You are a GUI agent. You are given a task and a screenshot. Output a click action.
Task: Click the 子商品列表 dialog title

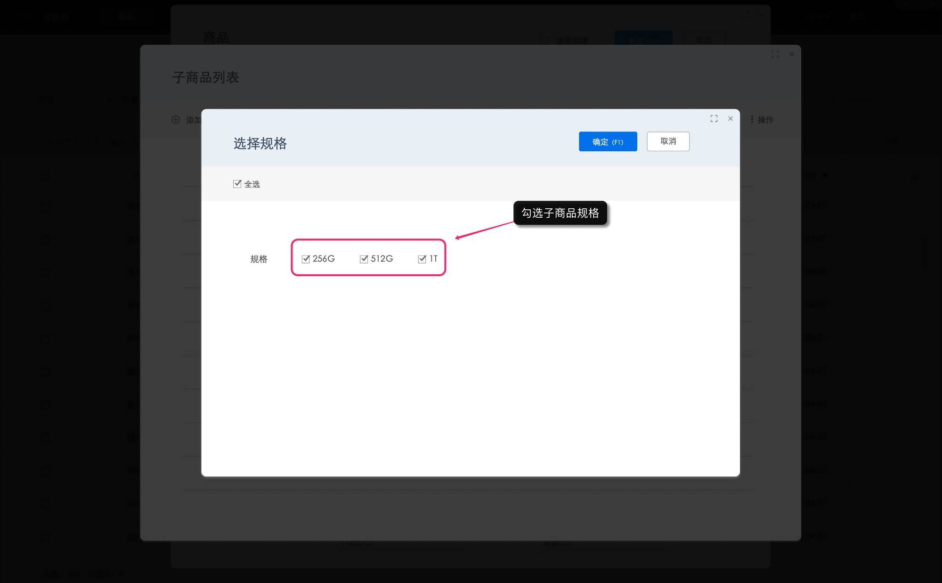pyautogui.click(x=205, y=78)
